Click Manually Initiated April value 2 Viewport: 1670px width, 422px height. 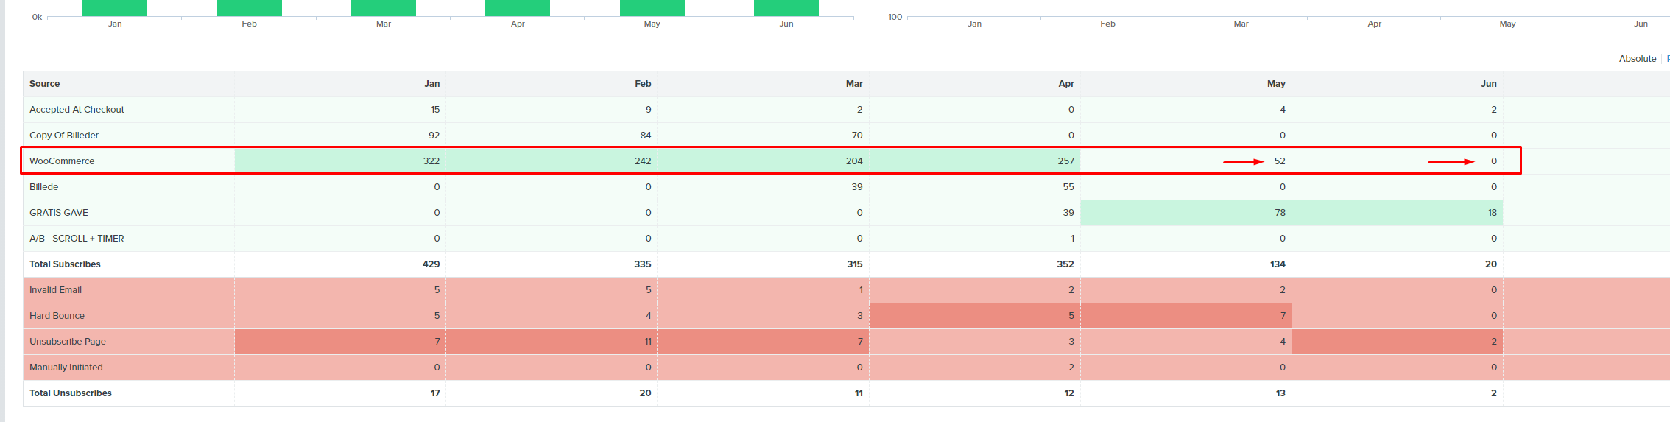coord(1071,368)
